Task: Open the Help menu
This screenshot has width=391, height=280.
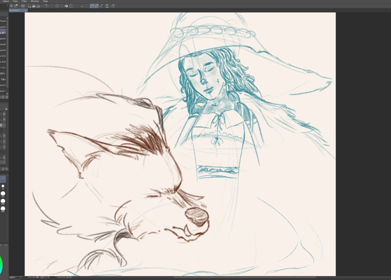Action: tap(45, 1)
